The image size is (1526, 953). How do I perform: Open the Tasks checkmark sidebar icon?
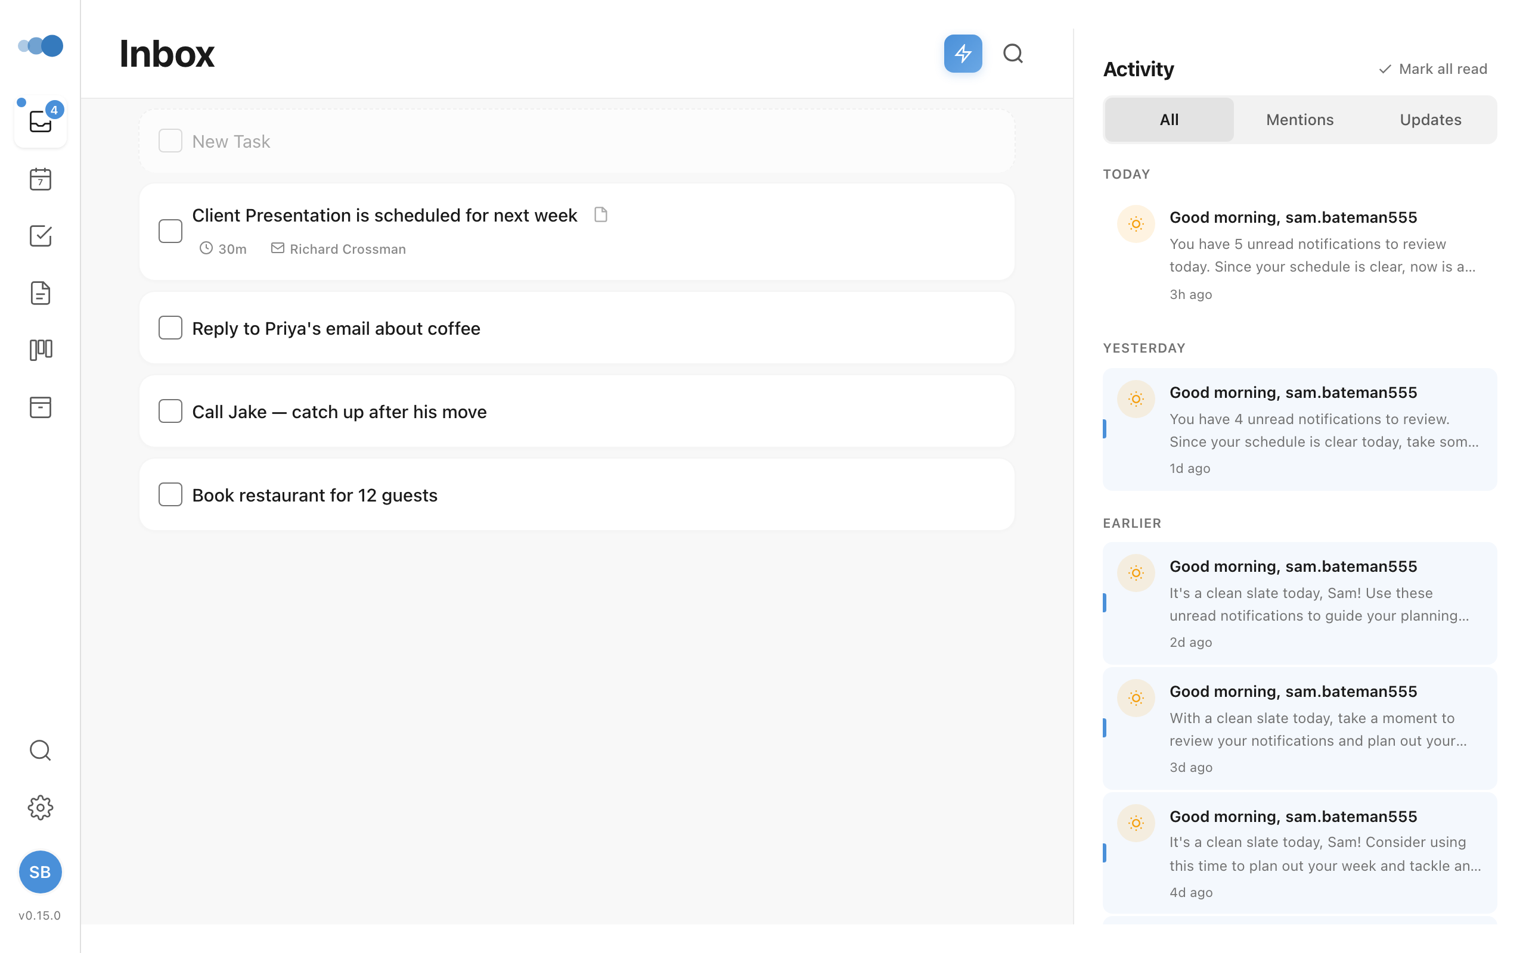click(41, 236)
